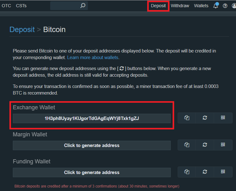Image resolution: width=236 pixels, height=191 pixels.
Task: Refresh the Funding Wallet address
Action: click(205, 172)
